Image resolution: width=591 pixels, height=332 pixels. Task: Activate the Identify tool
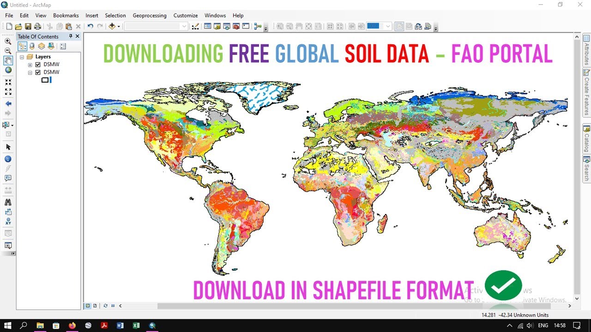pos(8,159)
